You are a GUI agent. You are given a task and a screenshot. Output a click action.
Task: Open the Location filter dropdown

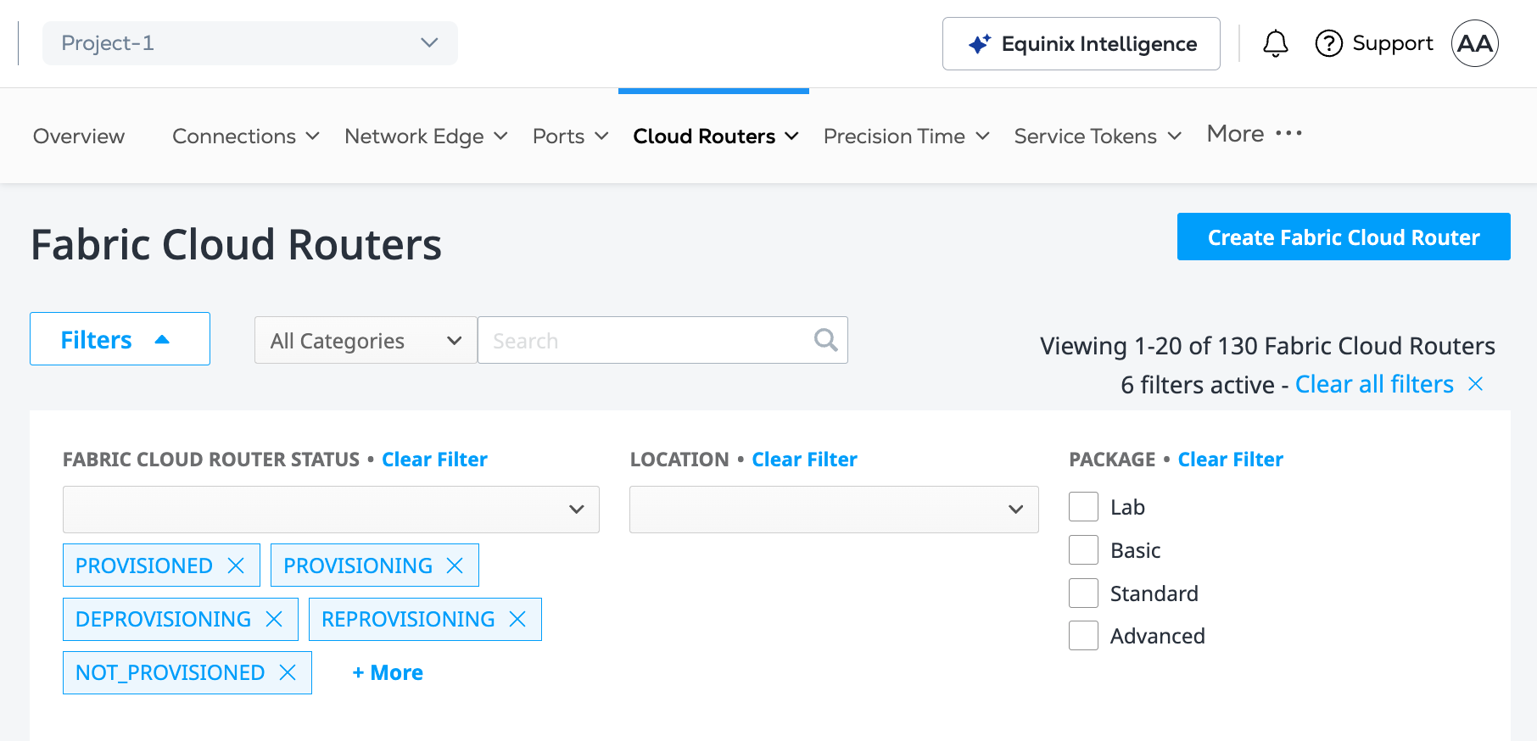[834, 510]
